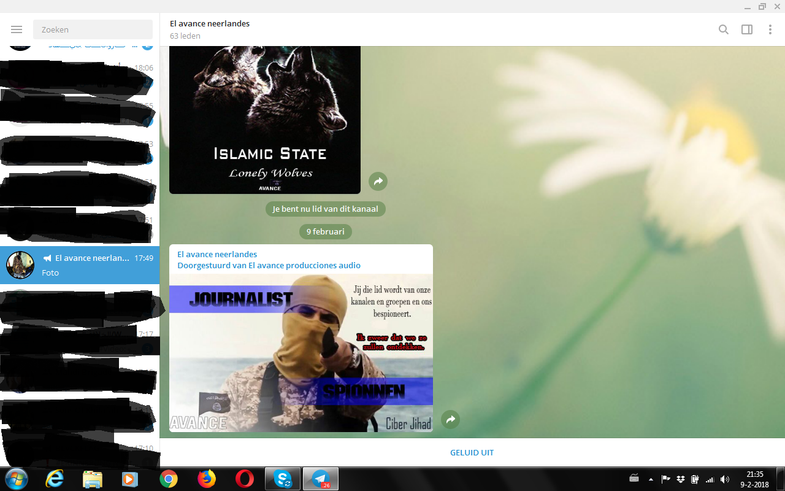Restore down the Telegram window

[762, 6]
